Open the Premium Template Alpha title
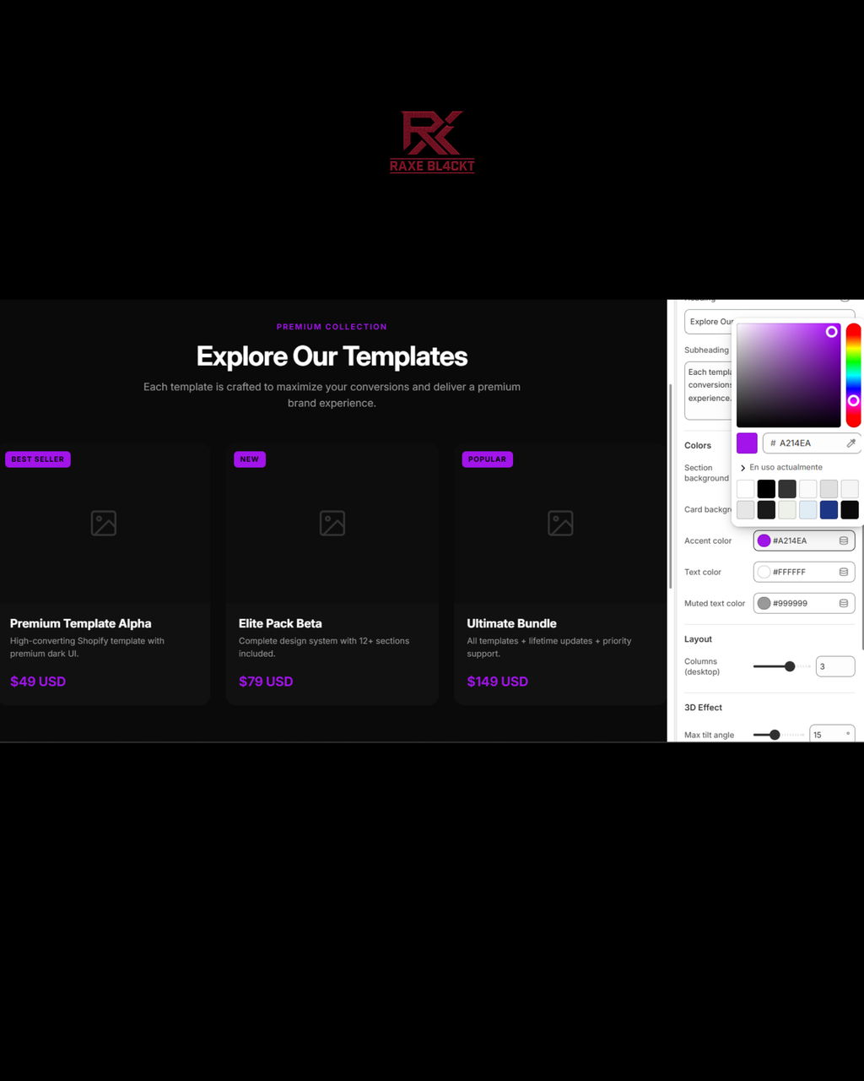The width and height of the screenshot is (864, 1081). click(x=81, y=623)
